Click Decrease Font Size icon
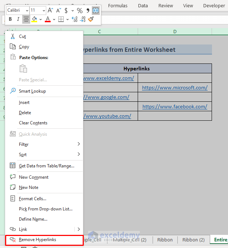Image resolution: width=228 pixels, height=248 pixels. click(x=59, y=11)
